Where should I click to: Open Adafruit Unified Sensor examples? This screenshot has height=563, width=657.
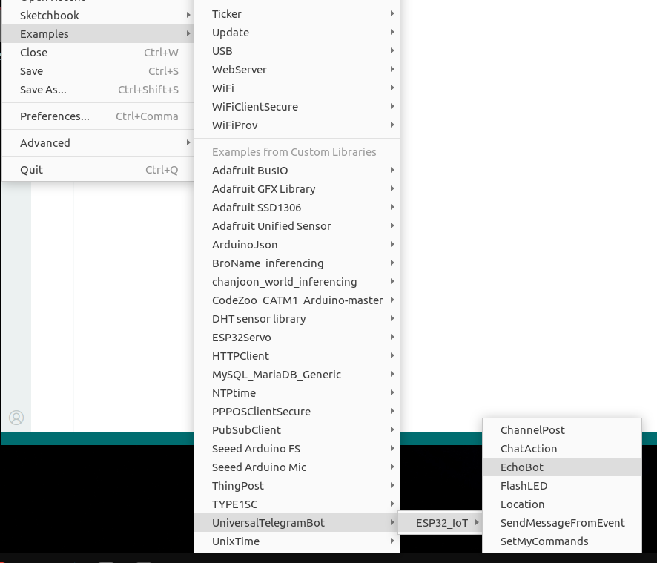click(297, 226)
